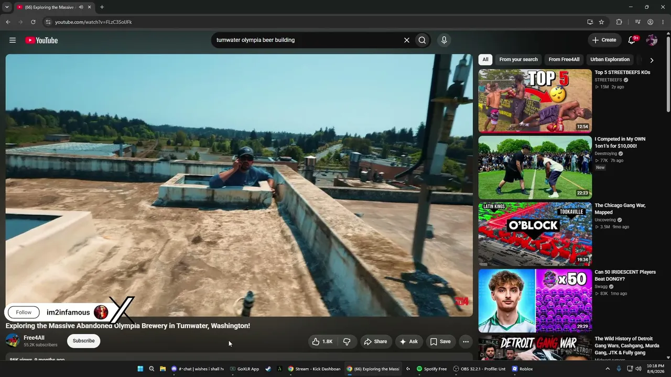Open The Chicago Gang War, Mapped thumbnail

click(535, 234)
